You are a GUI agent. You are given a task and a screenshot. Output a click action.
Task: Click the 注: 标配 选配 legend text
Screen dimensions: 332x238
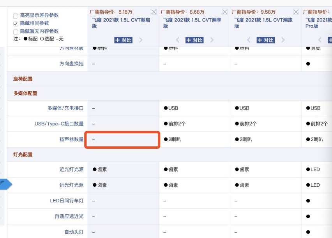point(38,39)
